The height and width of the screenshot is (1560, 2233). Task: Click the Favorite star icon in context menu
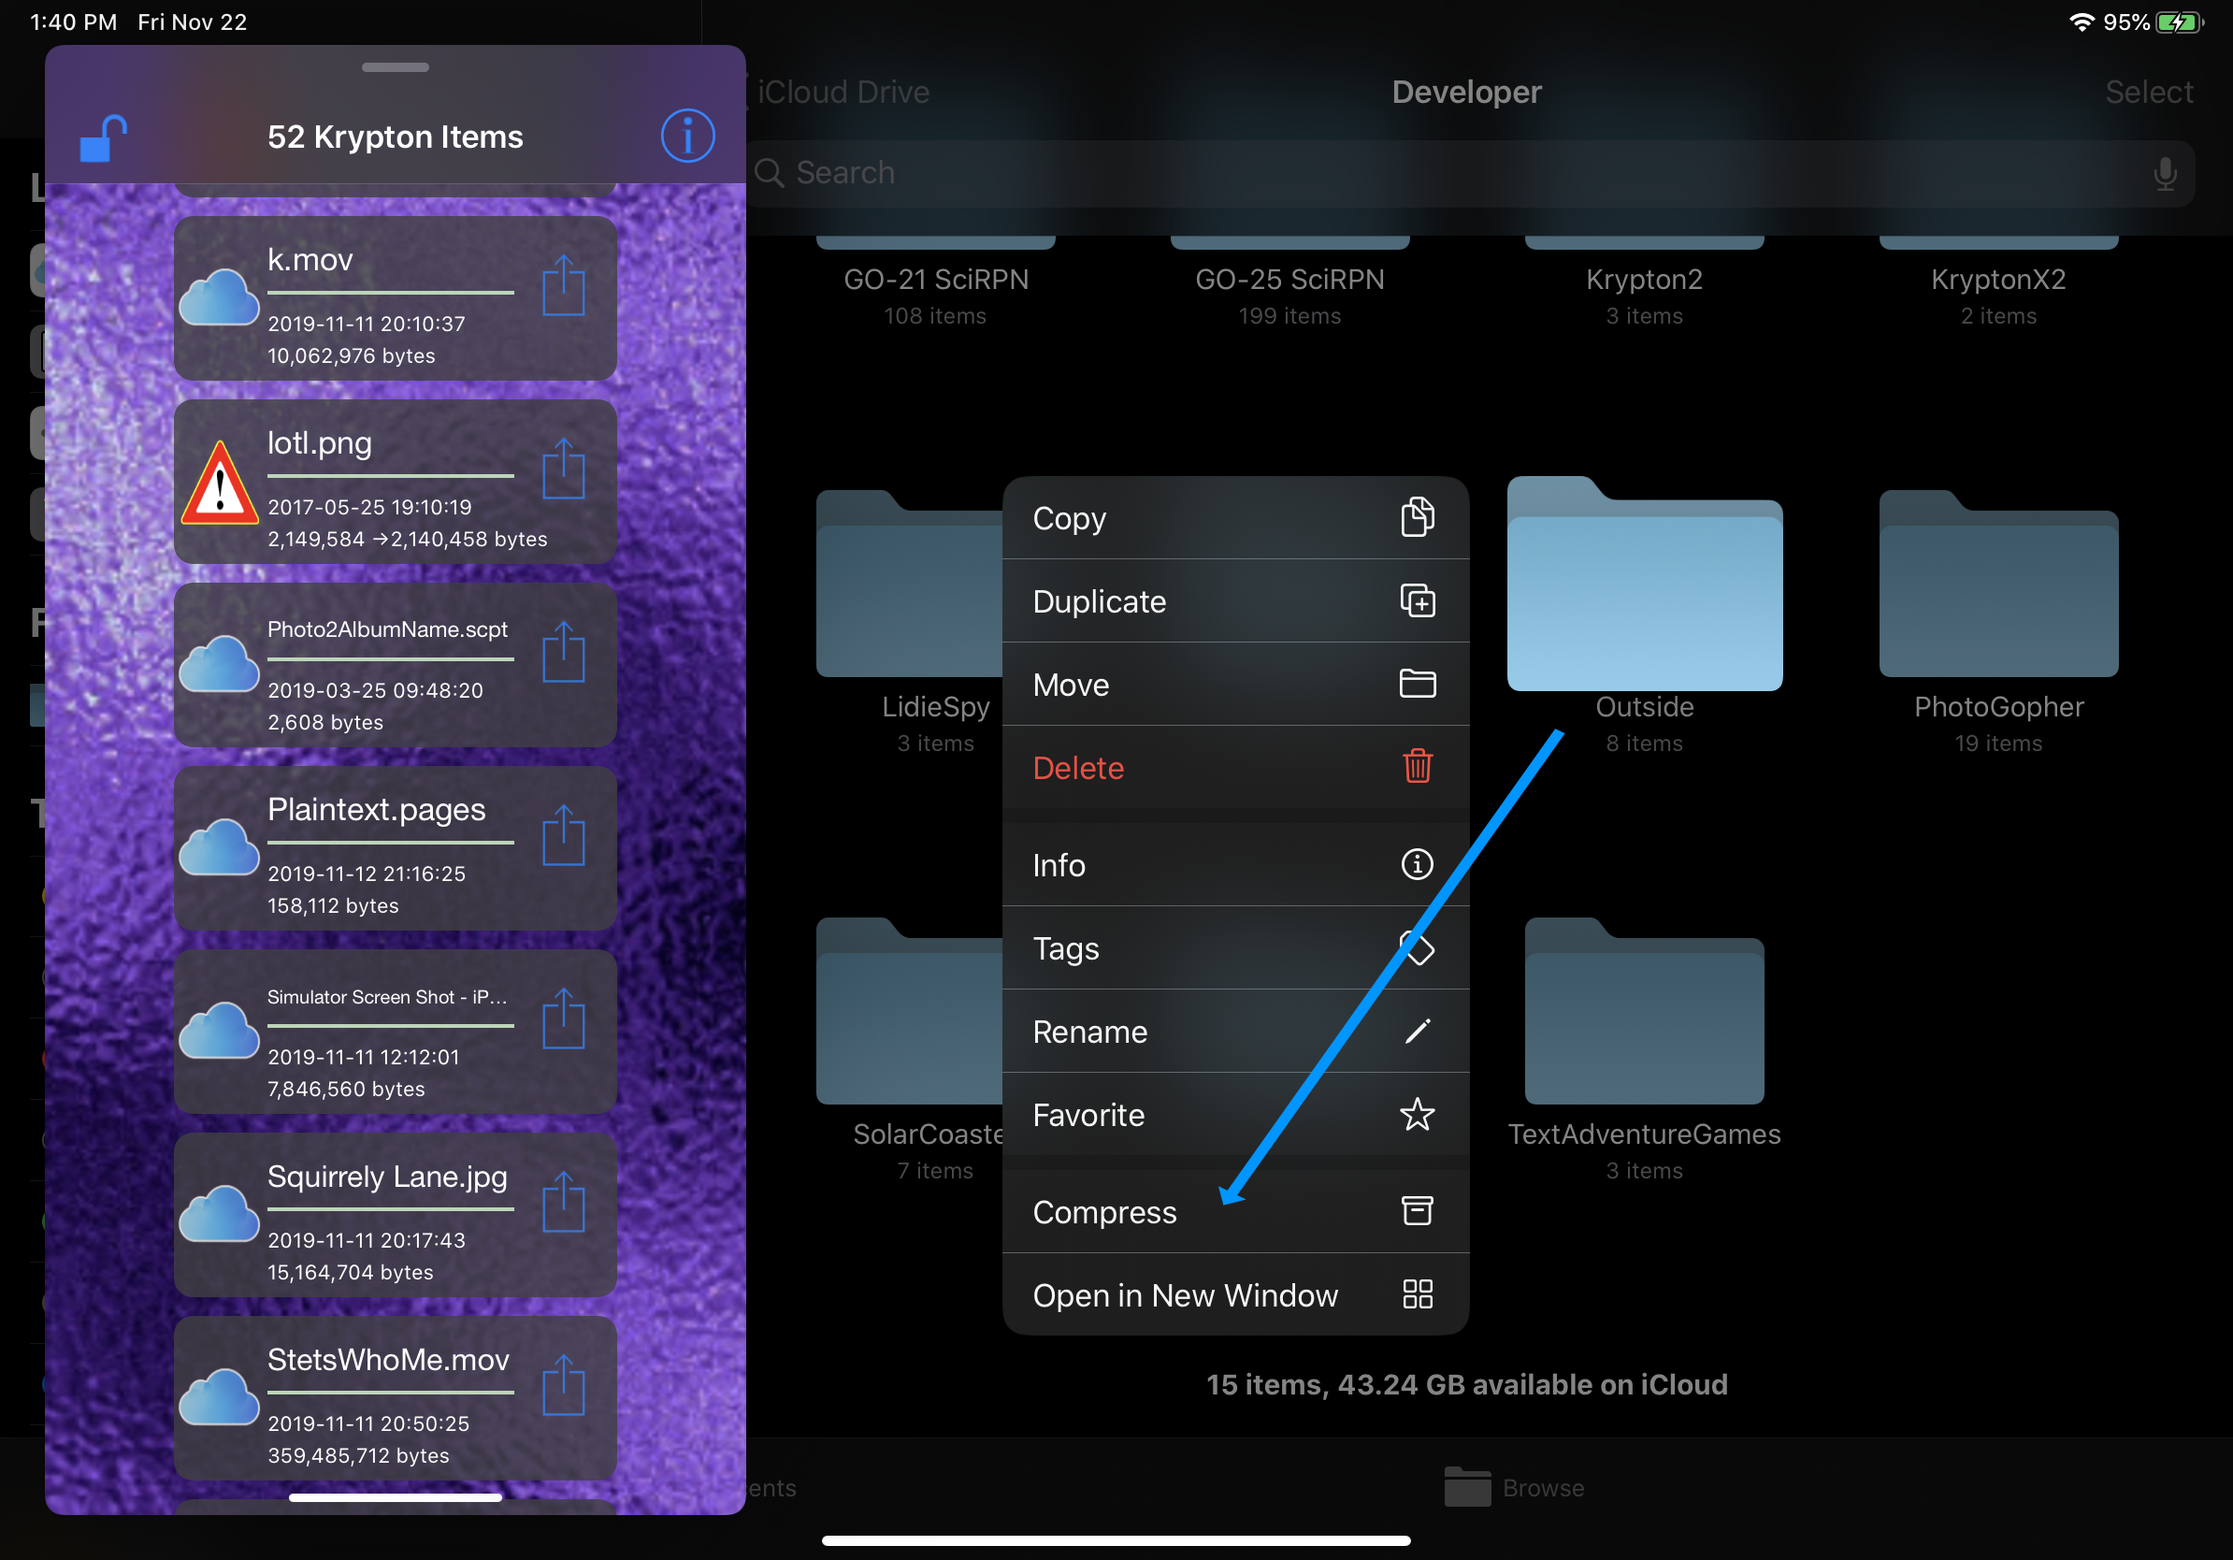1419,1114
